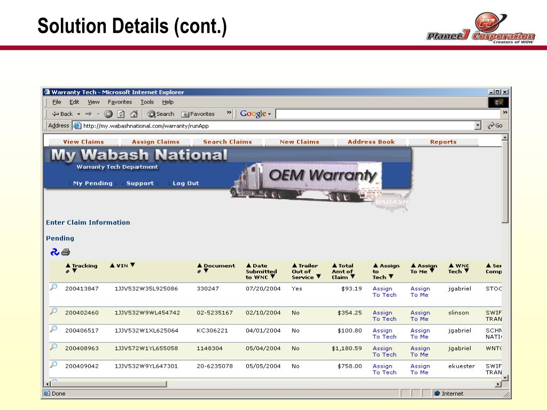Click the Go button beside address bar
Screen dimensions: 547x410
point(495,125)
